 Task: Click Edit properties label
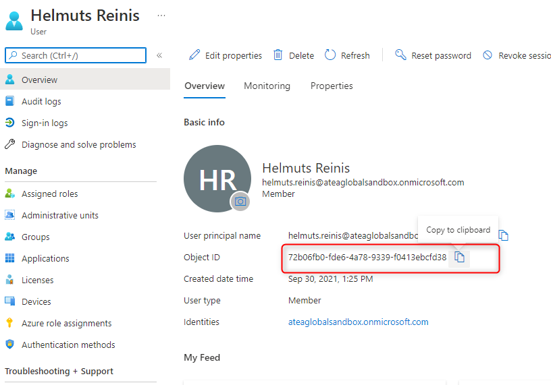click(x=234, y=55)
